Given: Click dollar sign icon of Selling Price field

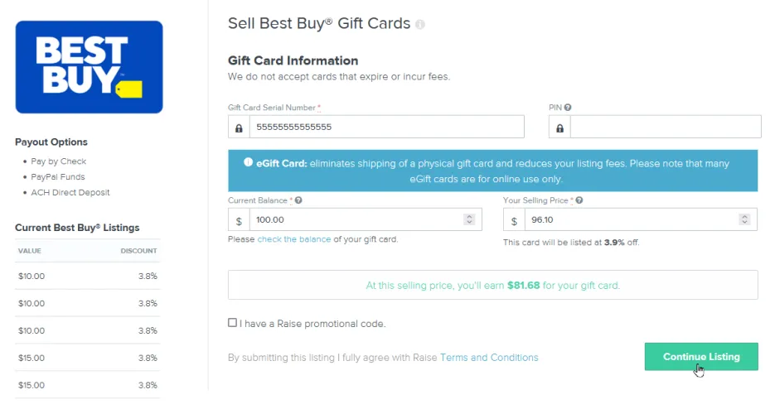Looking at the screenshot, I should click(x=514, y=220).
